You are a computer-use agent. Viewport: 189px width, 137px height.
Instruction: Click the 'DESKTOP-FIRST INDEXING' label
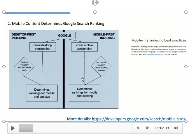(24, 36)
